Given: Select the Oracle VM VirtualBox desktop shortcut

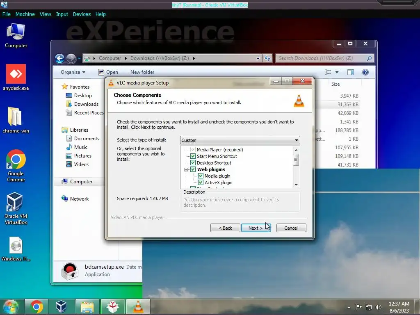Looking at the screenshot, I should click(16, 208).
